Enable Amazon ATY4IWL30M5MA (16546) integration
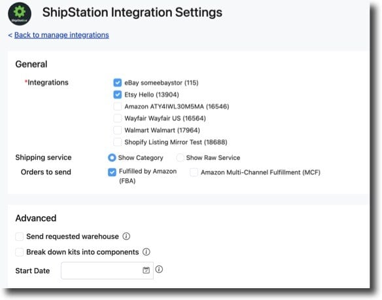The width and height of the screenshot is (382, 300). tap(118, 106)
